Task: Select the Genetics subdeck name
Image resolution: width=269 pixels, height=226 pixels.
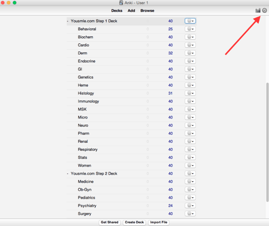Action: (86, 77)
